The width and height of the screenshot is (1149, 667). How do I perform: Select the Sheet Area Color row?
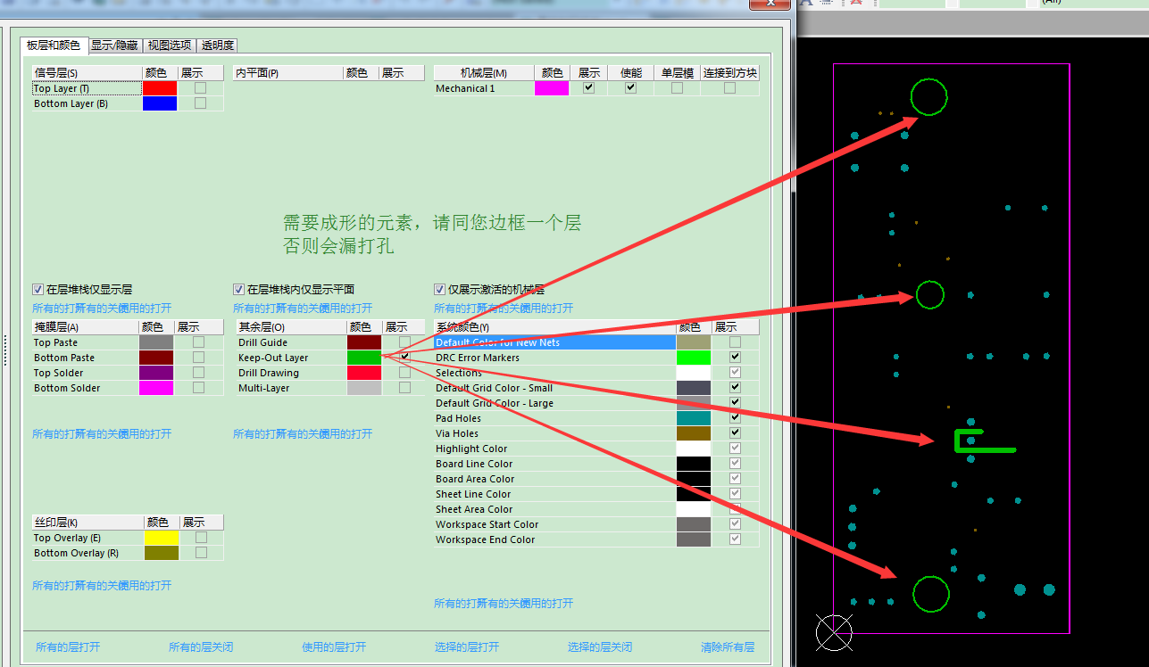(554, 509)
